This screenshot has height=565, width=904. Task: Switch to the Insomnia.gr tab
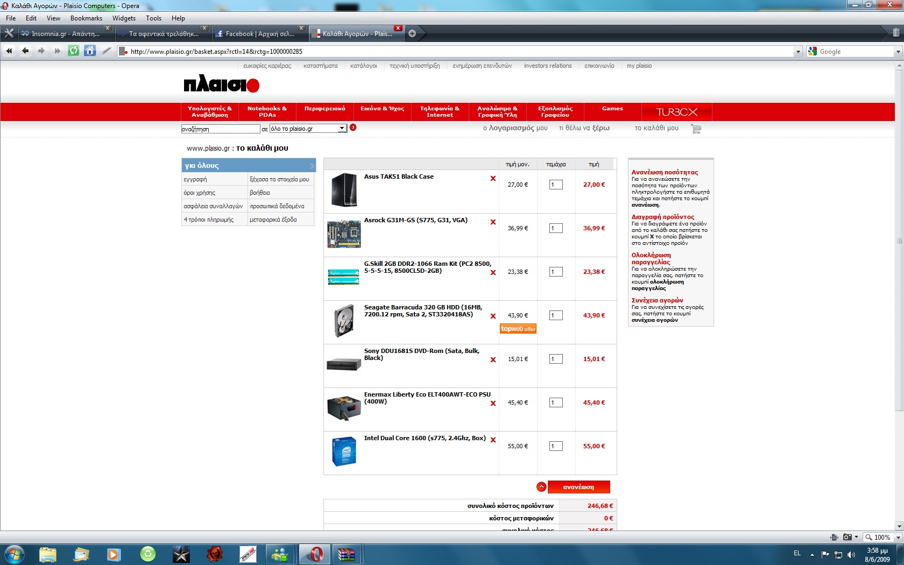(x=65, y=33)
